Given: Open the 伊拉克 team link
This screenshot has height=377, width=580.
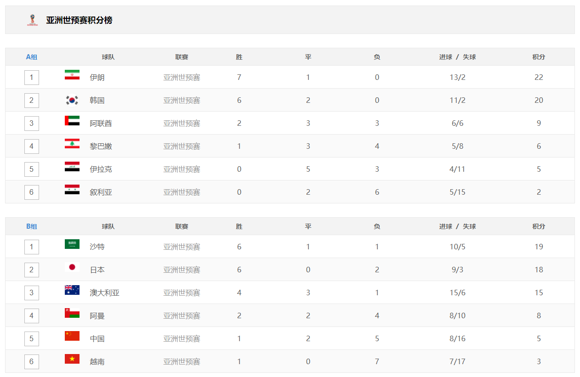Looking at the screenshot, I should (x=101, y=169).
